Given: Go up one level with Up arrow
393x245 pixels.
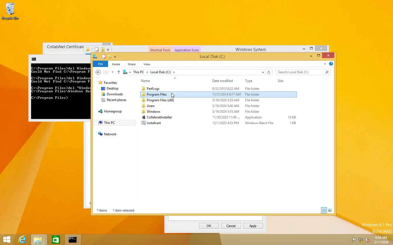Looking at the screenshot, I should pyautogui.click(x=118, y=72).
